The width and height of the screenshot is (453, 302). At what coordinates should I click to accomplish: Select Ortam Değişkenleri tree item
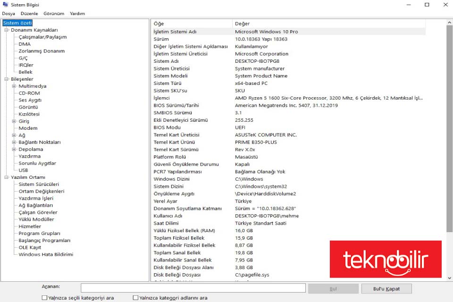[42, 191]
